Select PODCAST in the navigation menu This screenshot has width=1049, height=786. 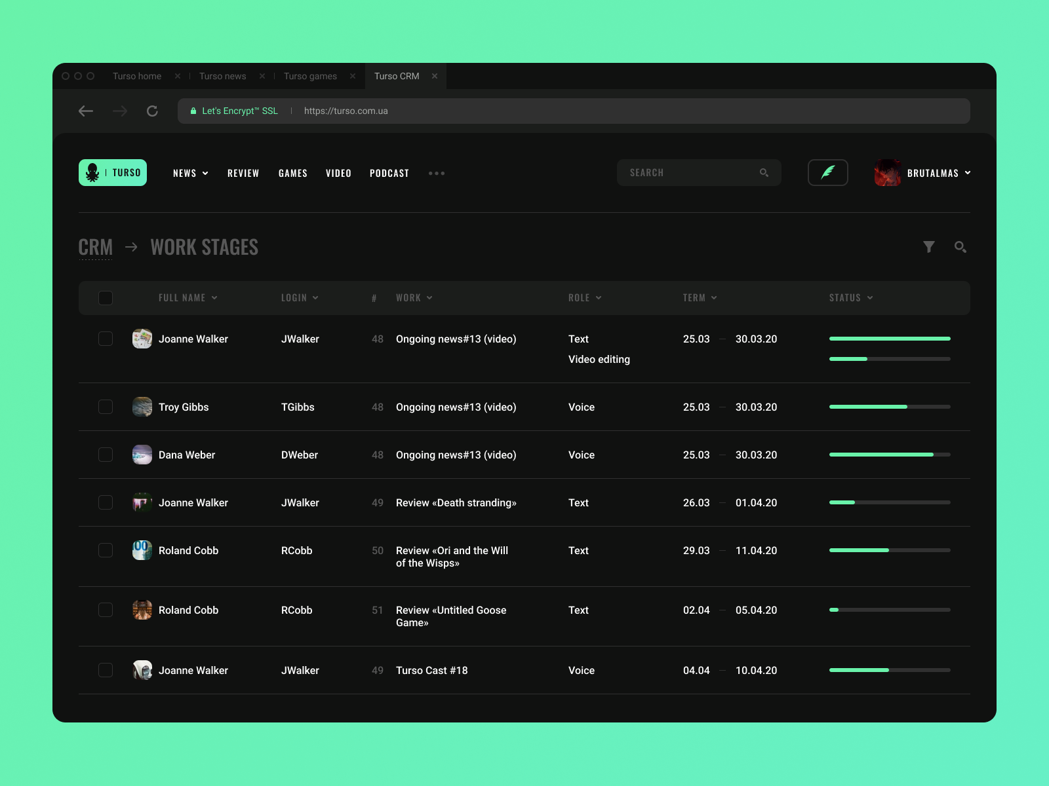click(389, 173)
